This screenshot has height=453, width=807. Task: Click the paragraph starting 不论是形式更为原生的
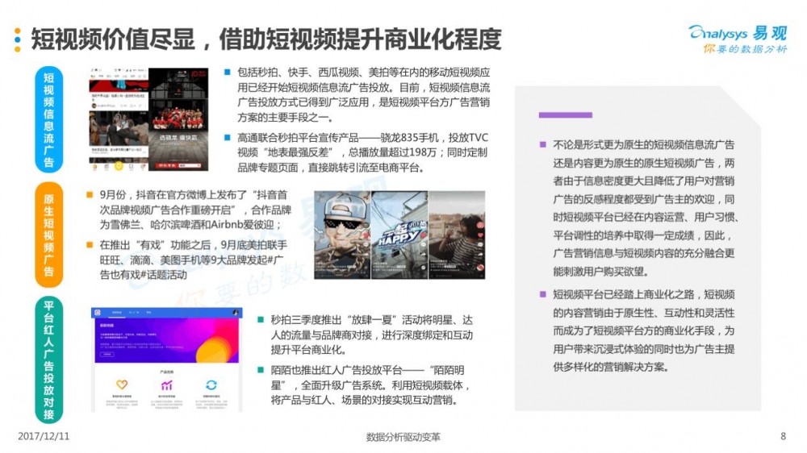point(646,208)
